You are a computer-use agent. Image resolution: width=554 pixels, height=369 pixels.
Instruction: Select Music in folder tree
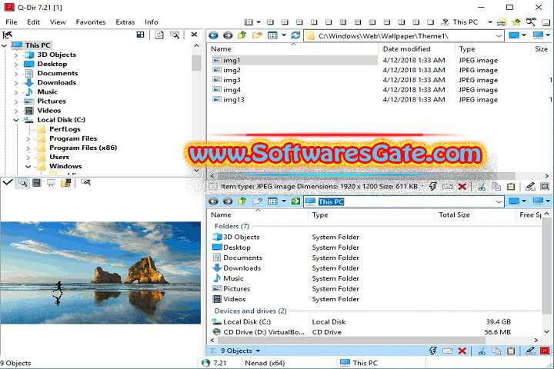48,91
